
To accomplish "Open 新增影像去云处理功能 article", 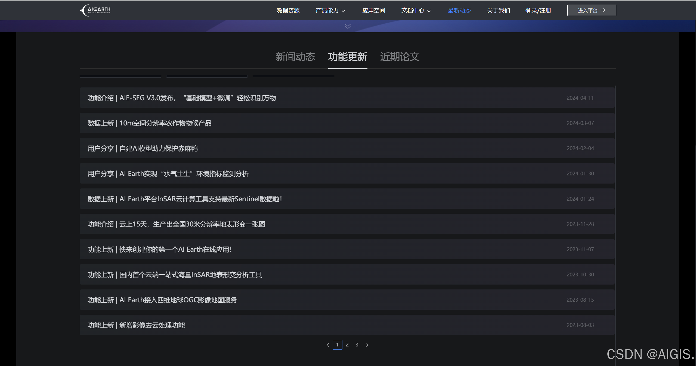I will tap(136, 325).
